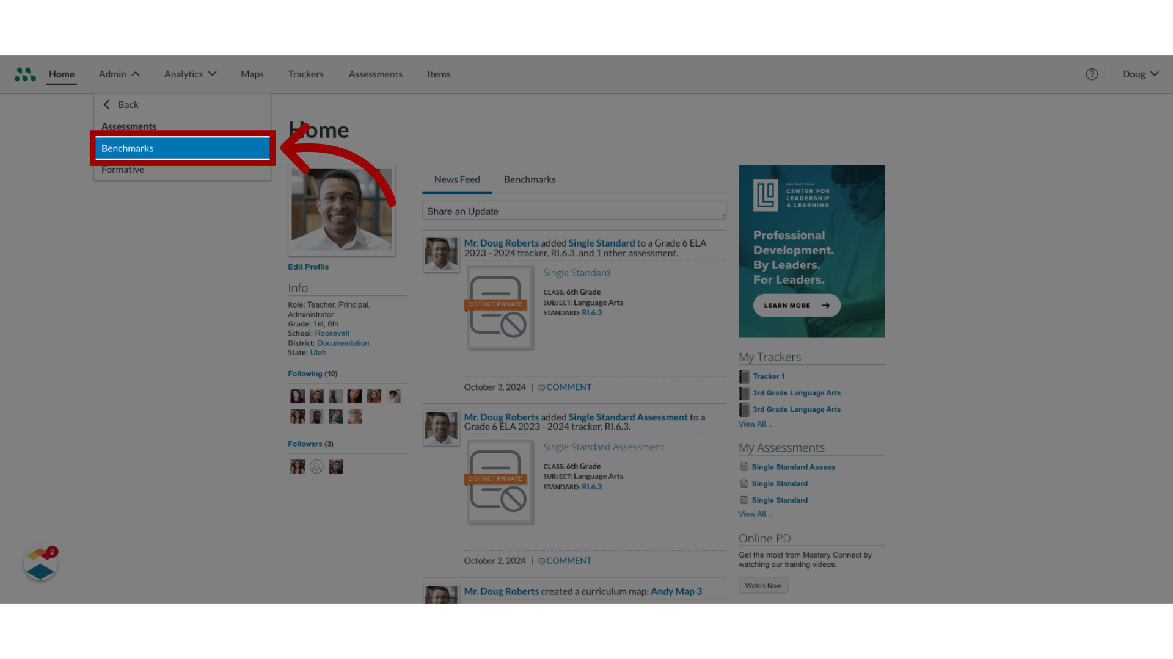Click the Edit Profile link
The height and width of the screenshot is (659, 1173).
point(308,266)
